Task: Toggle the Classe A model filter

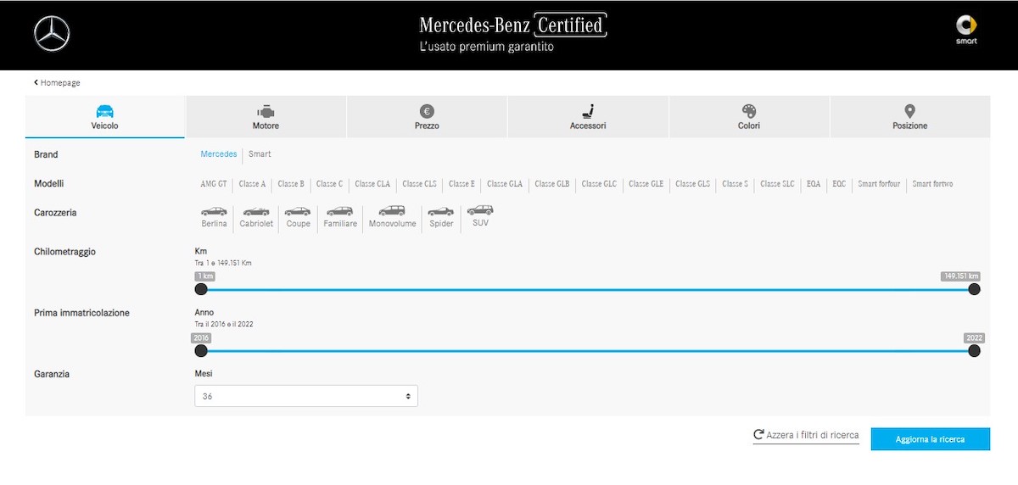Action: coord(252,184)
